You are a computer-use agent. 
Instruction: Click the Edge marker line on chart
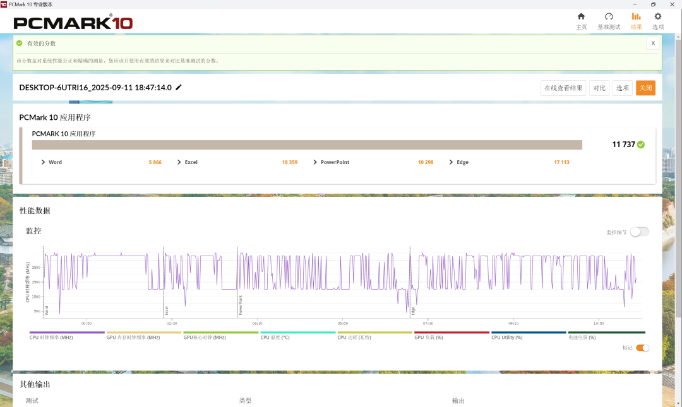pos(410,283)
